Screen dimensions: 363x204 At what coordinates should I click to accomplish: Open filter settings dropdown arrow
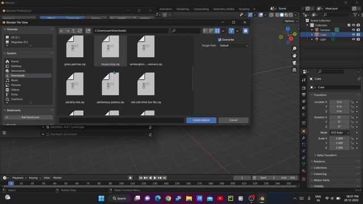pos(237,31)
